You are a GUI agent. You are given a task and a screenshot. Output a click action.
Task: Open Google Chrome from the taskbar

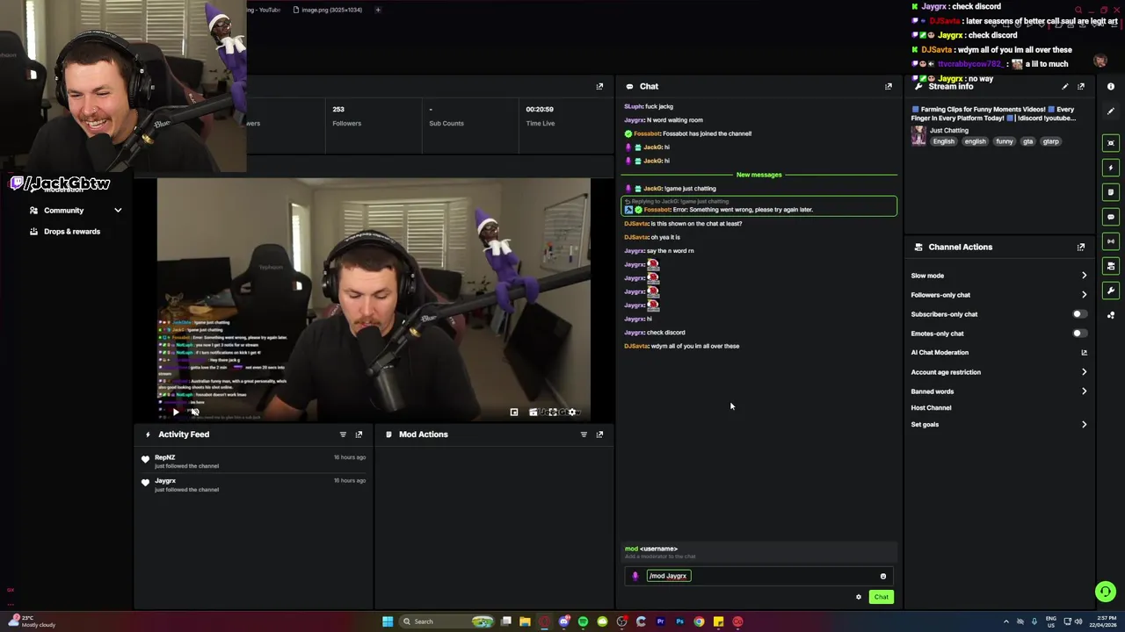pos(699,621)
